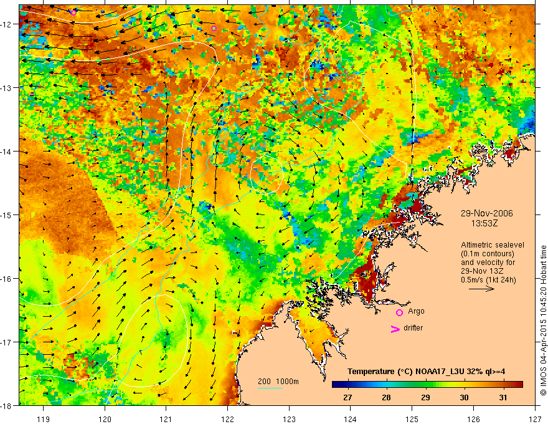Click the magenta drifter legend arrow
This screenshot has height=424, width=548.
click(395, 329)
